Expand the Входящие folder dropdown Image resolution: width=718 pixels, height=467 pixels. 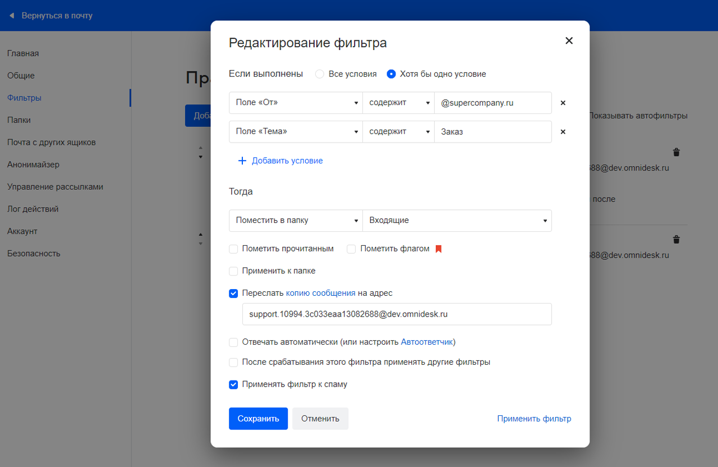tap(457, 221)
